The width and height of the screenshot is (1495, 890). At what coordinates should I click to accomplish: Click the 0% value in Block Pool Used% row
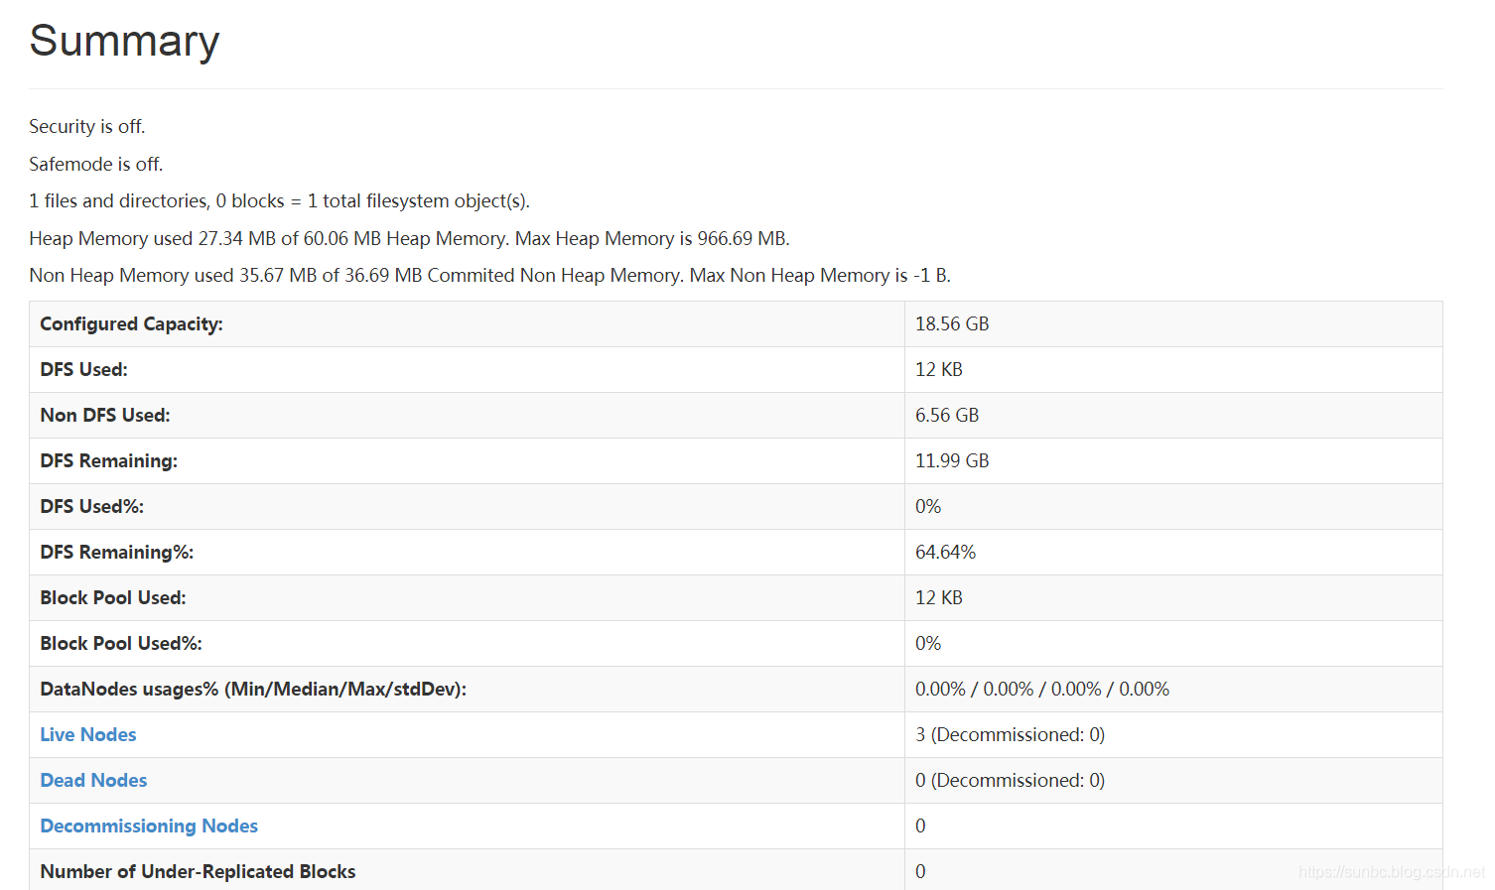(x=928, y=643)
